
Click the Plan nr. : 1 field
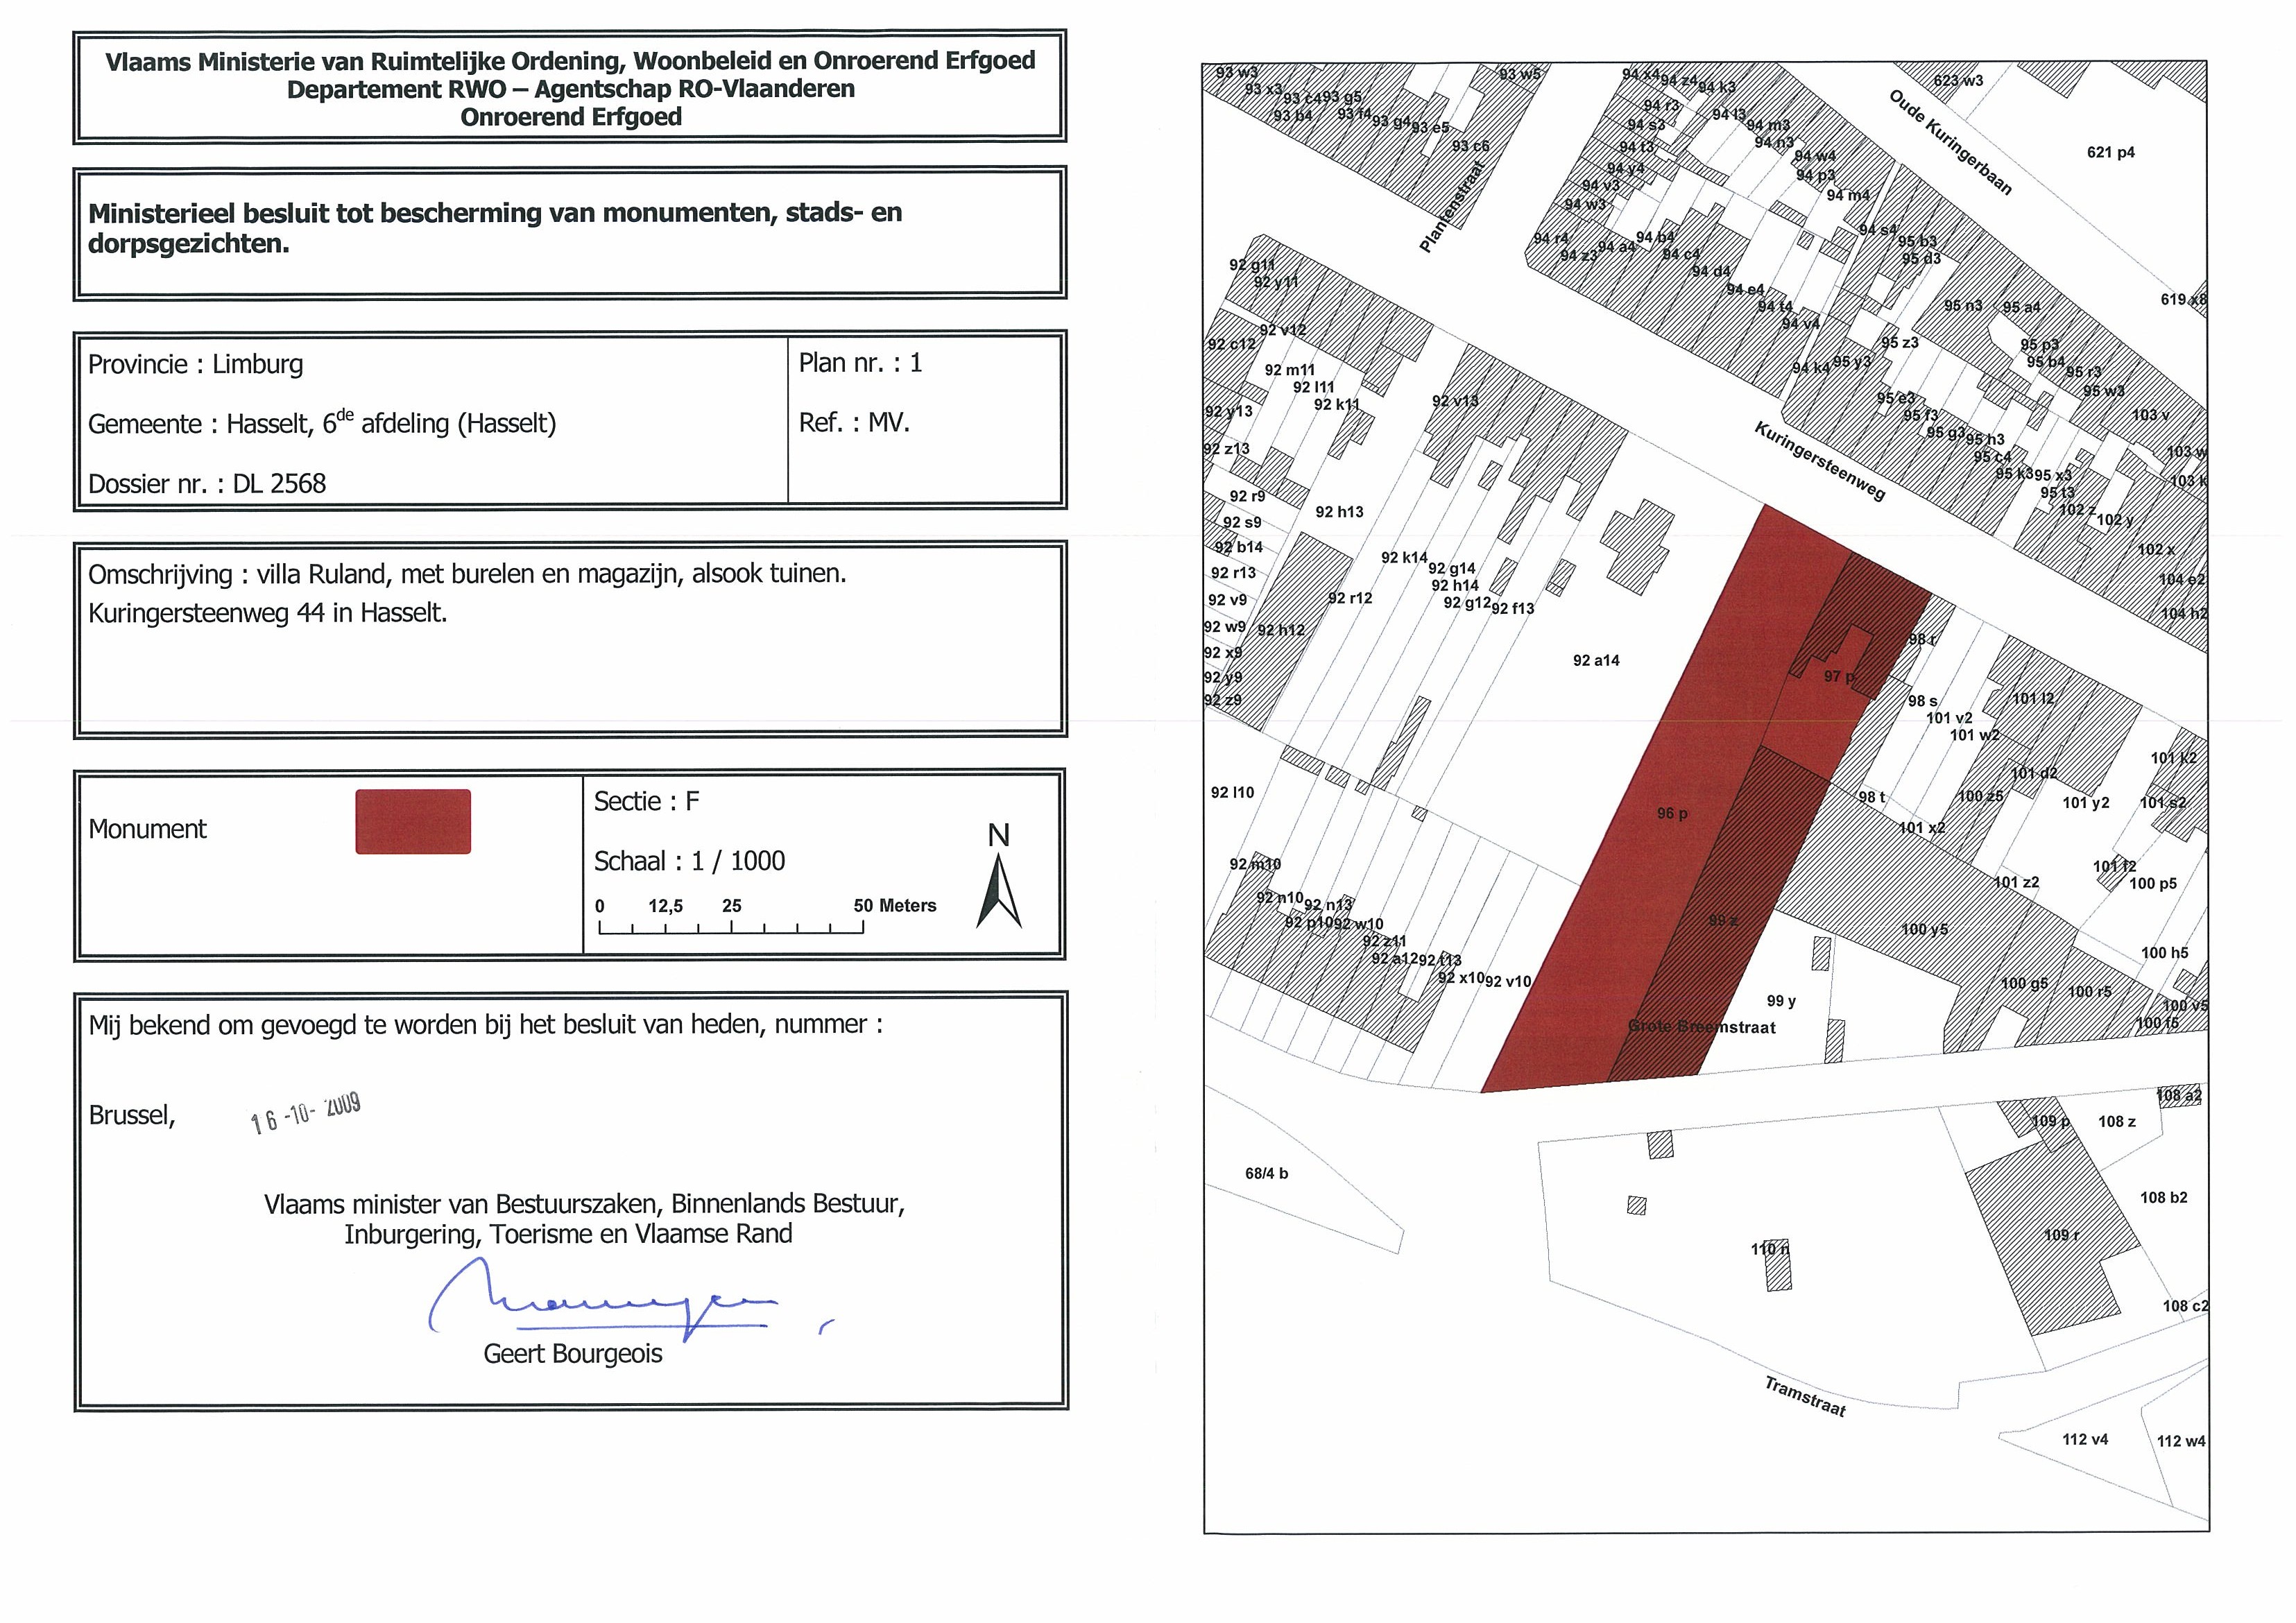click(860, 363)
